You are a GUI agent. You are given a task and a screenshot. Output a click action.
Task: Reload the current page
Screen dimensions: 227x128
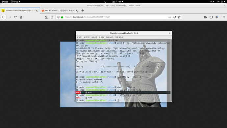(15, 17)
